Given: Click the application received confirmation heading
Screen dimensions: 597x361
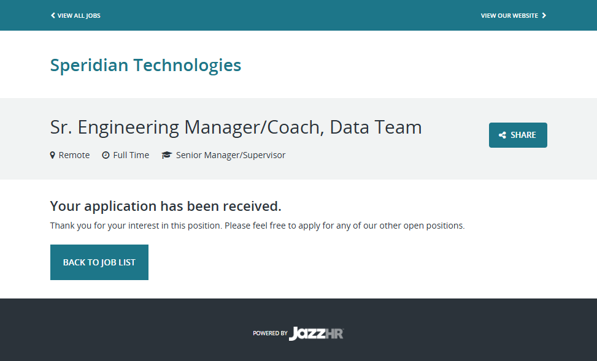Looking at the screenshot, I should point(166,206).
